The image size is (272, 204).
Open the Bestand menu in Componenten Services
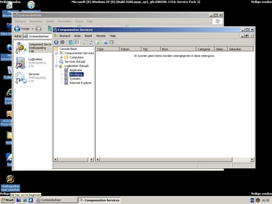pyautogui.click(x=65, y=36)
